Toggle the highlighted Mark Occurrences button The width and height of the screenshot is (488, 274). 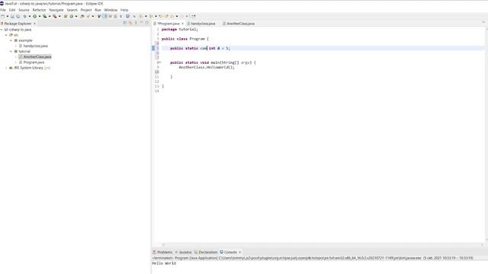point(104,16)
